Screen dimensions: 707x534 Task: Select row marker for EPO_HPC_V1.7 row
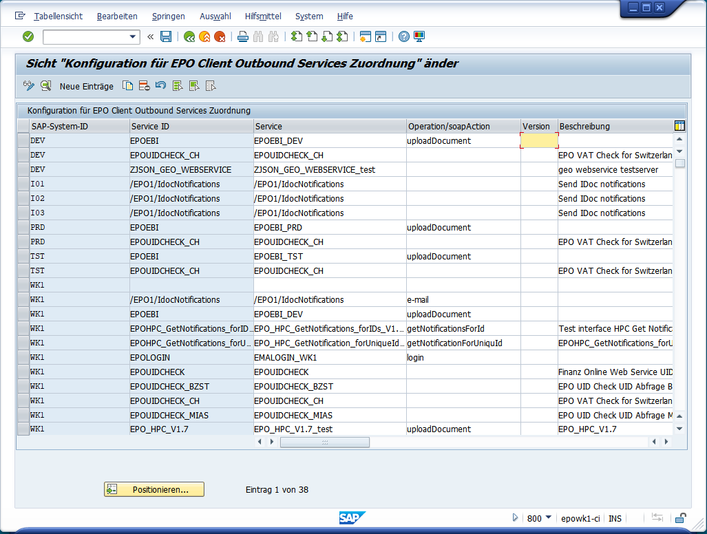(23, 429)
